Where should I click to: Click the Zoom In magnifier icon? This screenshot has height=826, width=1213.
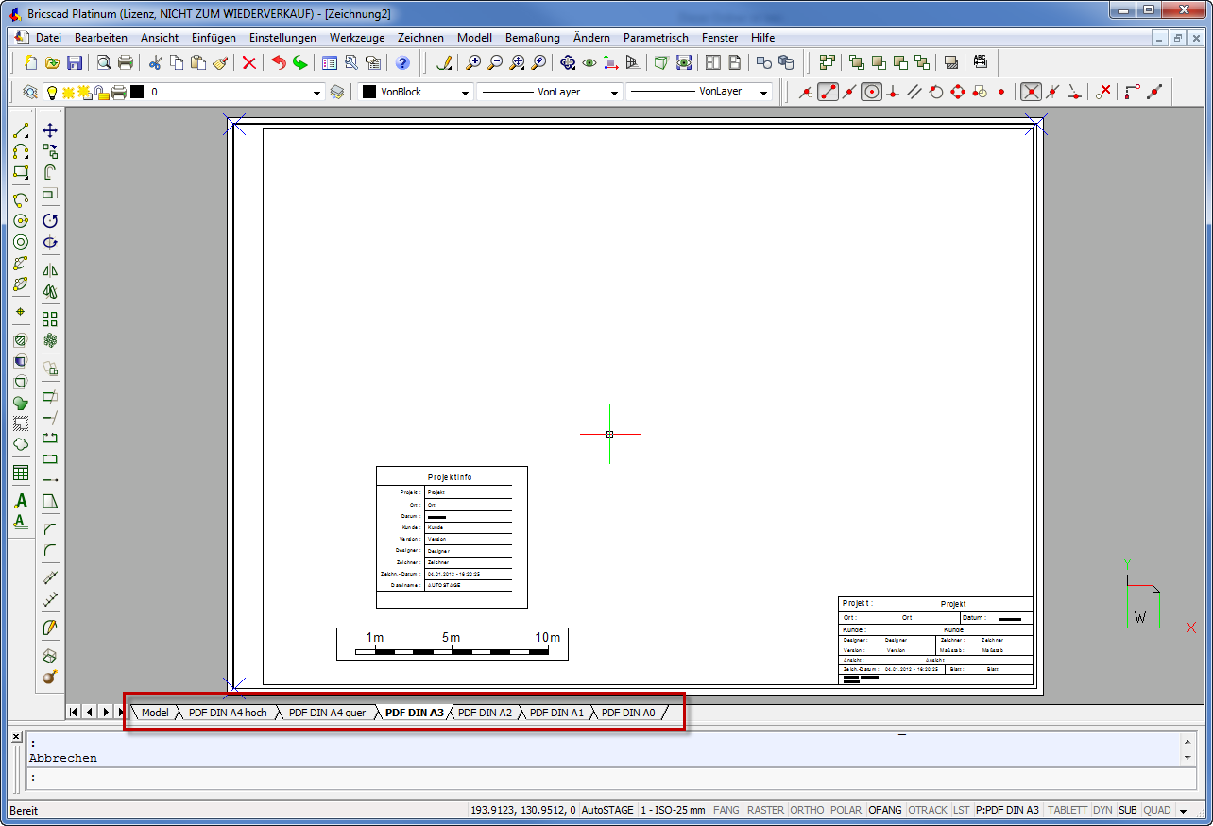[472, 63]
